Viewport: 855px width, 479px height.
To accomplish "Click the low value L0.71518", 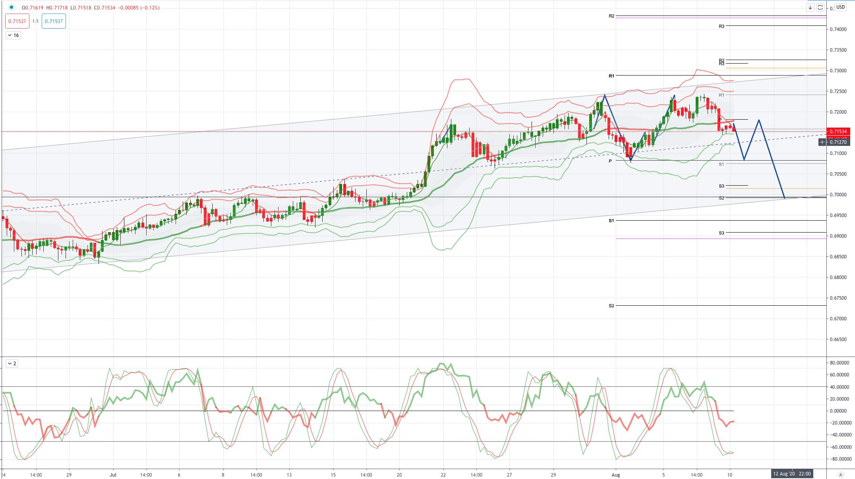I will (81, 8).
